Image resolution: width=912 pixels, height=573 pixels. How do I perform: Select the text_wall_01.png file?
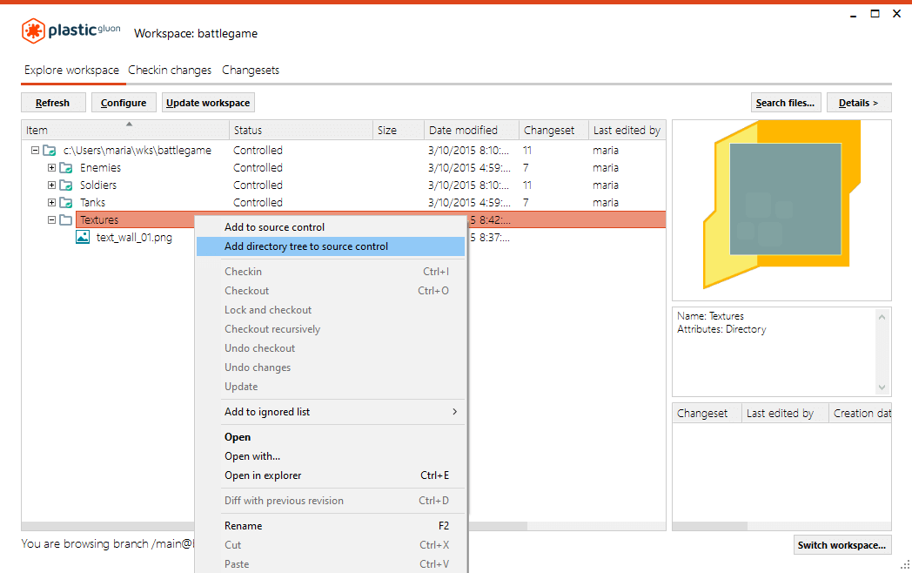point(134,238)
